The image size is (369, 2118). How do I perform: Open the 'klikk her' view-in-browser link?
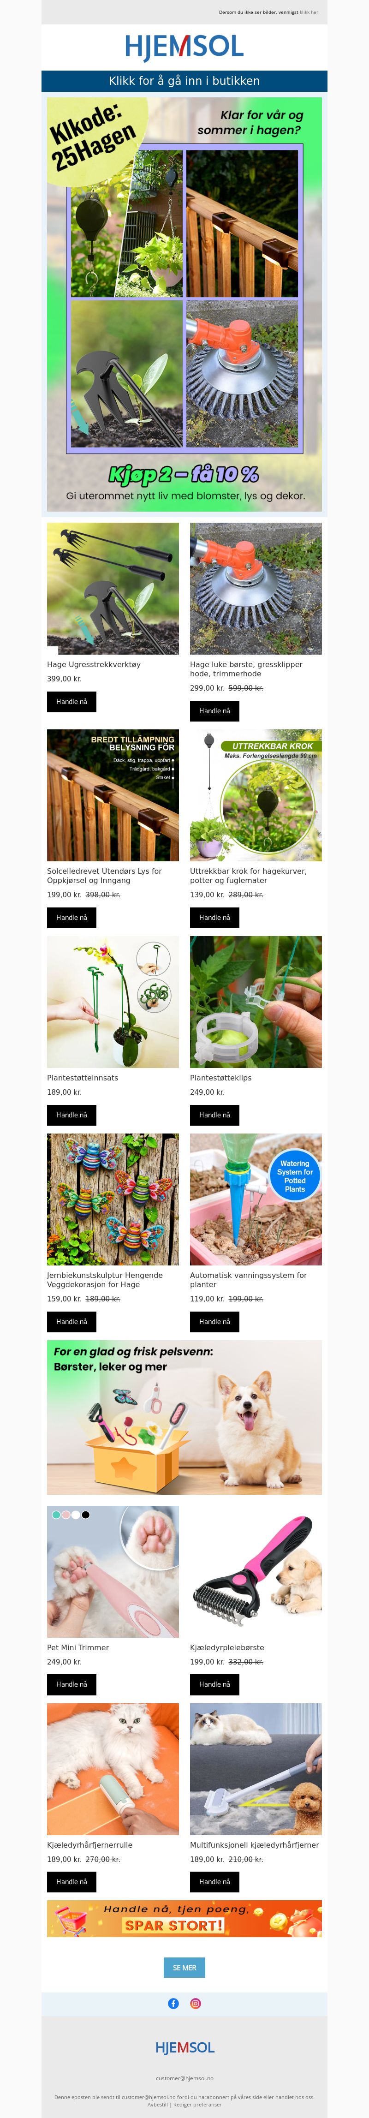[309, 12]
